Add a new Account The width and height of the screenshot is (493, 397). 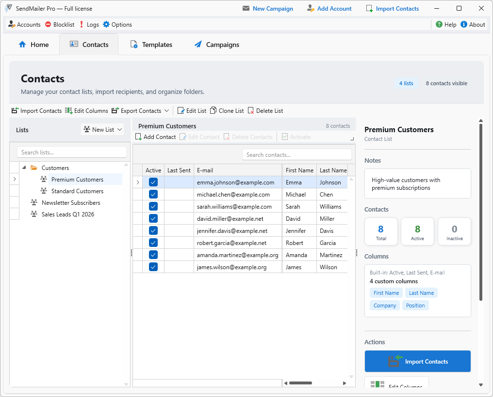329,8
